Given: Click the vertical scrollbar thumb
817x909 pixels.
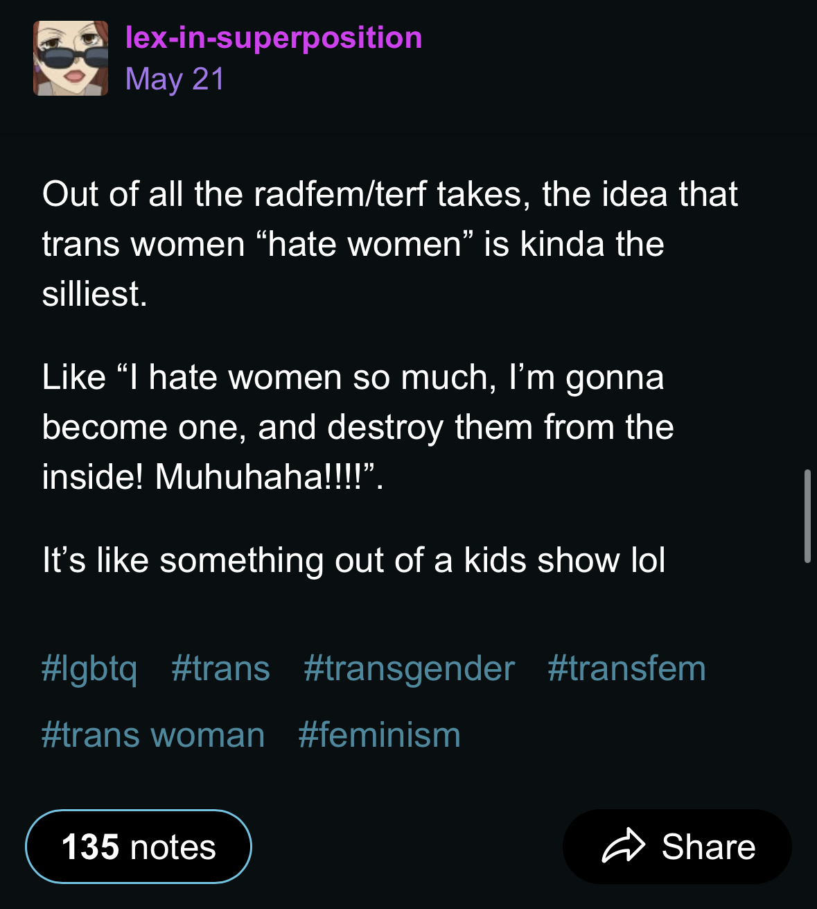Looking at the screenshot, I should click(807, 516).
